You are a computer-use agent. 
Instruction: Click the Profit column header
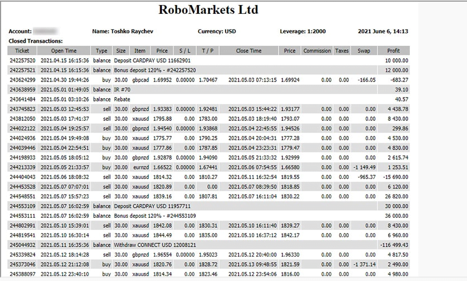tap(393, 50)
